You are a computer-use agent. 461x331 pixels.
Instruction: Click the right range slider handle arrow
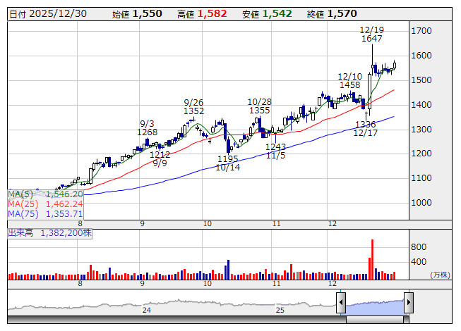coord(408,303)
